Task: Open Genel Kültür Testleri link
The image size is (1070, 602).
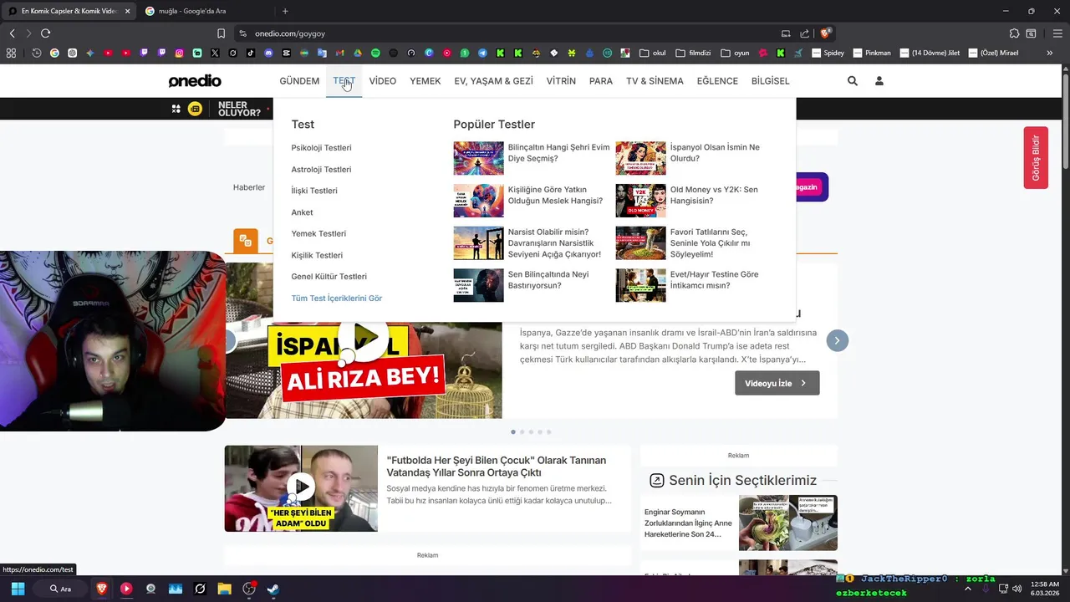Action: (329, 277)
